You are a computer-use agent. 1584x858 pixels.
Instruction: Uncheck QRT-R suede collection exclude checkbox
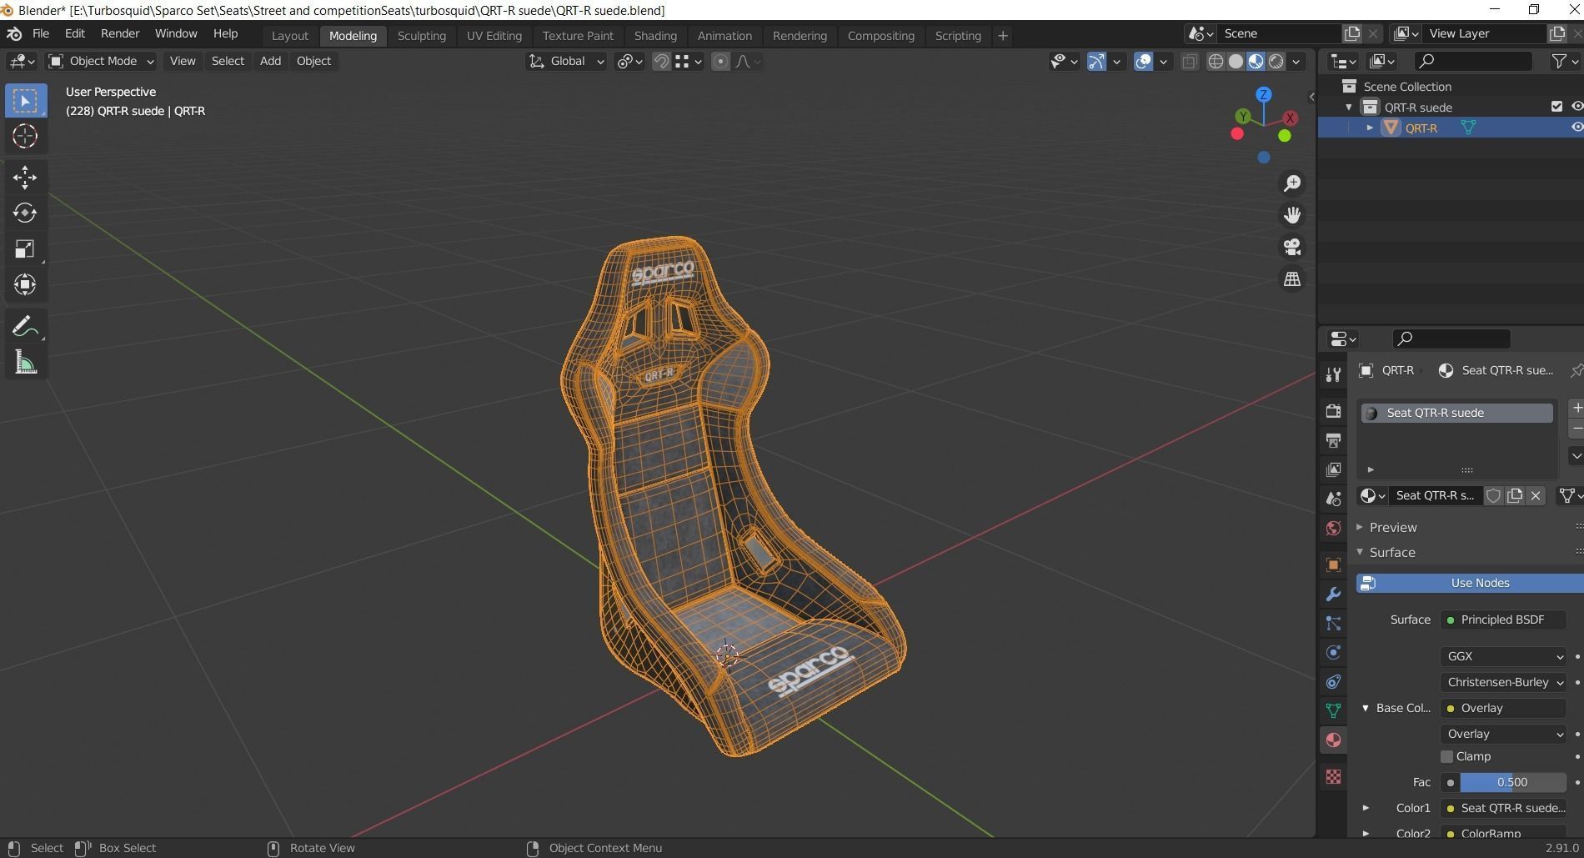pos(1556,107)
